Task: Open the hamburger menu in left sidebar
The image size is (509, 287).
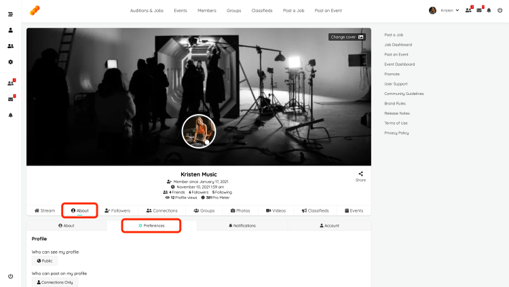Action: pos(10,14)
